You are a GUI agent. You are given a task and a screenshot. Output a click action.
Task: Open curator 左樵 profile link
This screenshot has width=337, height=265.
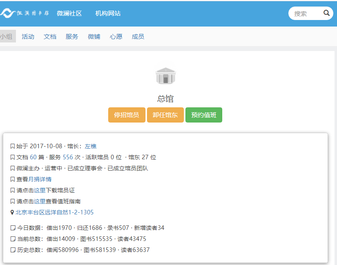pyautogui.click(x=91, y=146)
